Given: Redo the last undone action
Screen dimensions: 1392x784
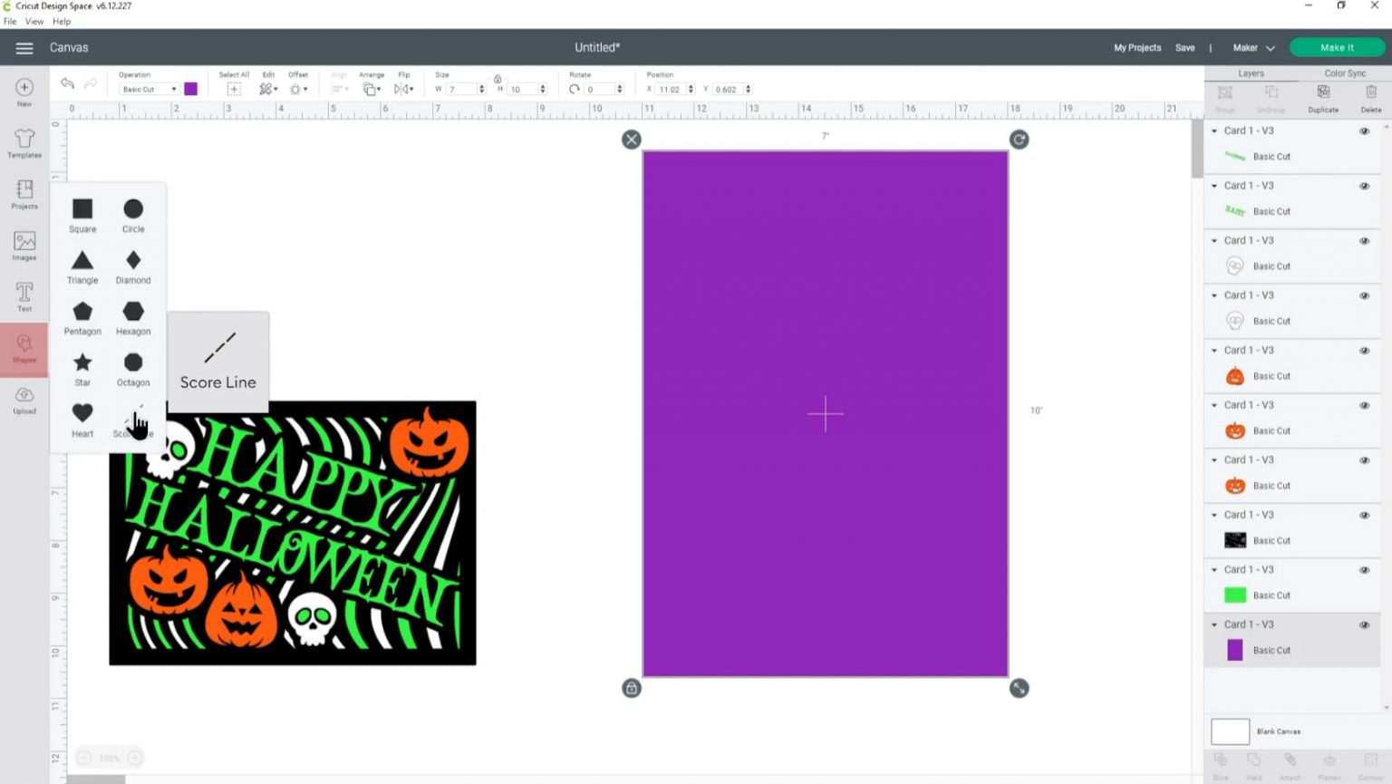Looking at the screenshot, I should [91, 83].
